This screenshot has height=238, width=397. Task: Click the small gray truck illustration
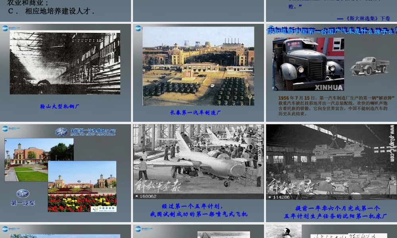coord(370,66)
